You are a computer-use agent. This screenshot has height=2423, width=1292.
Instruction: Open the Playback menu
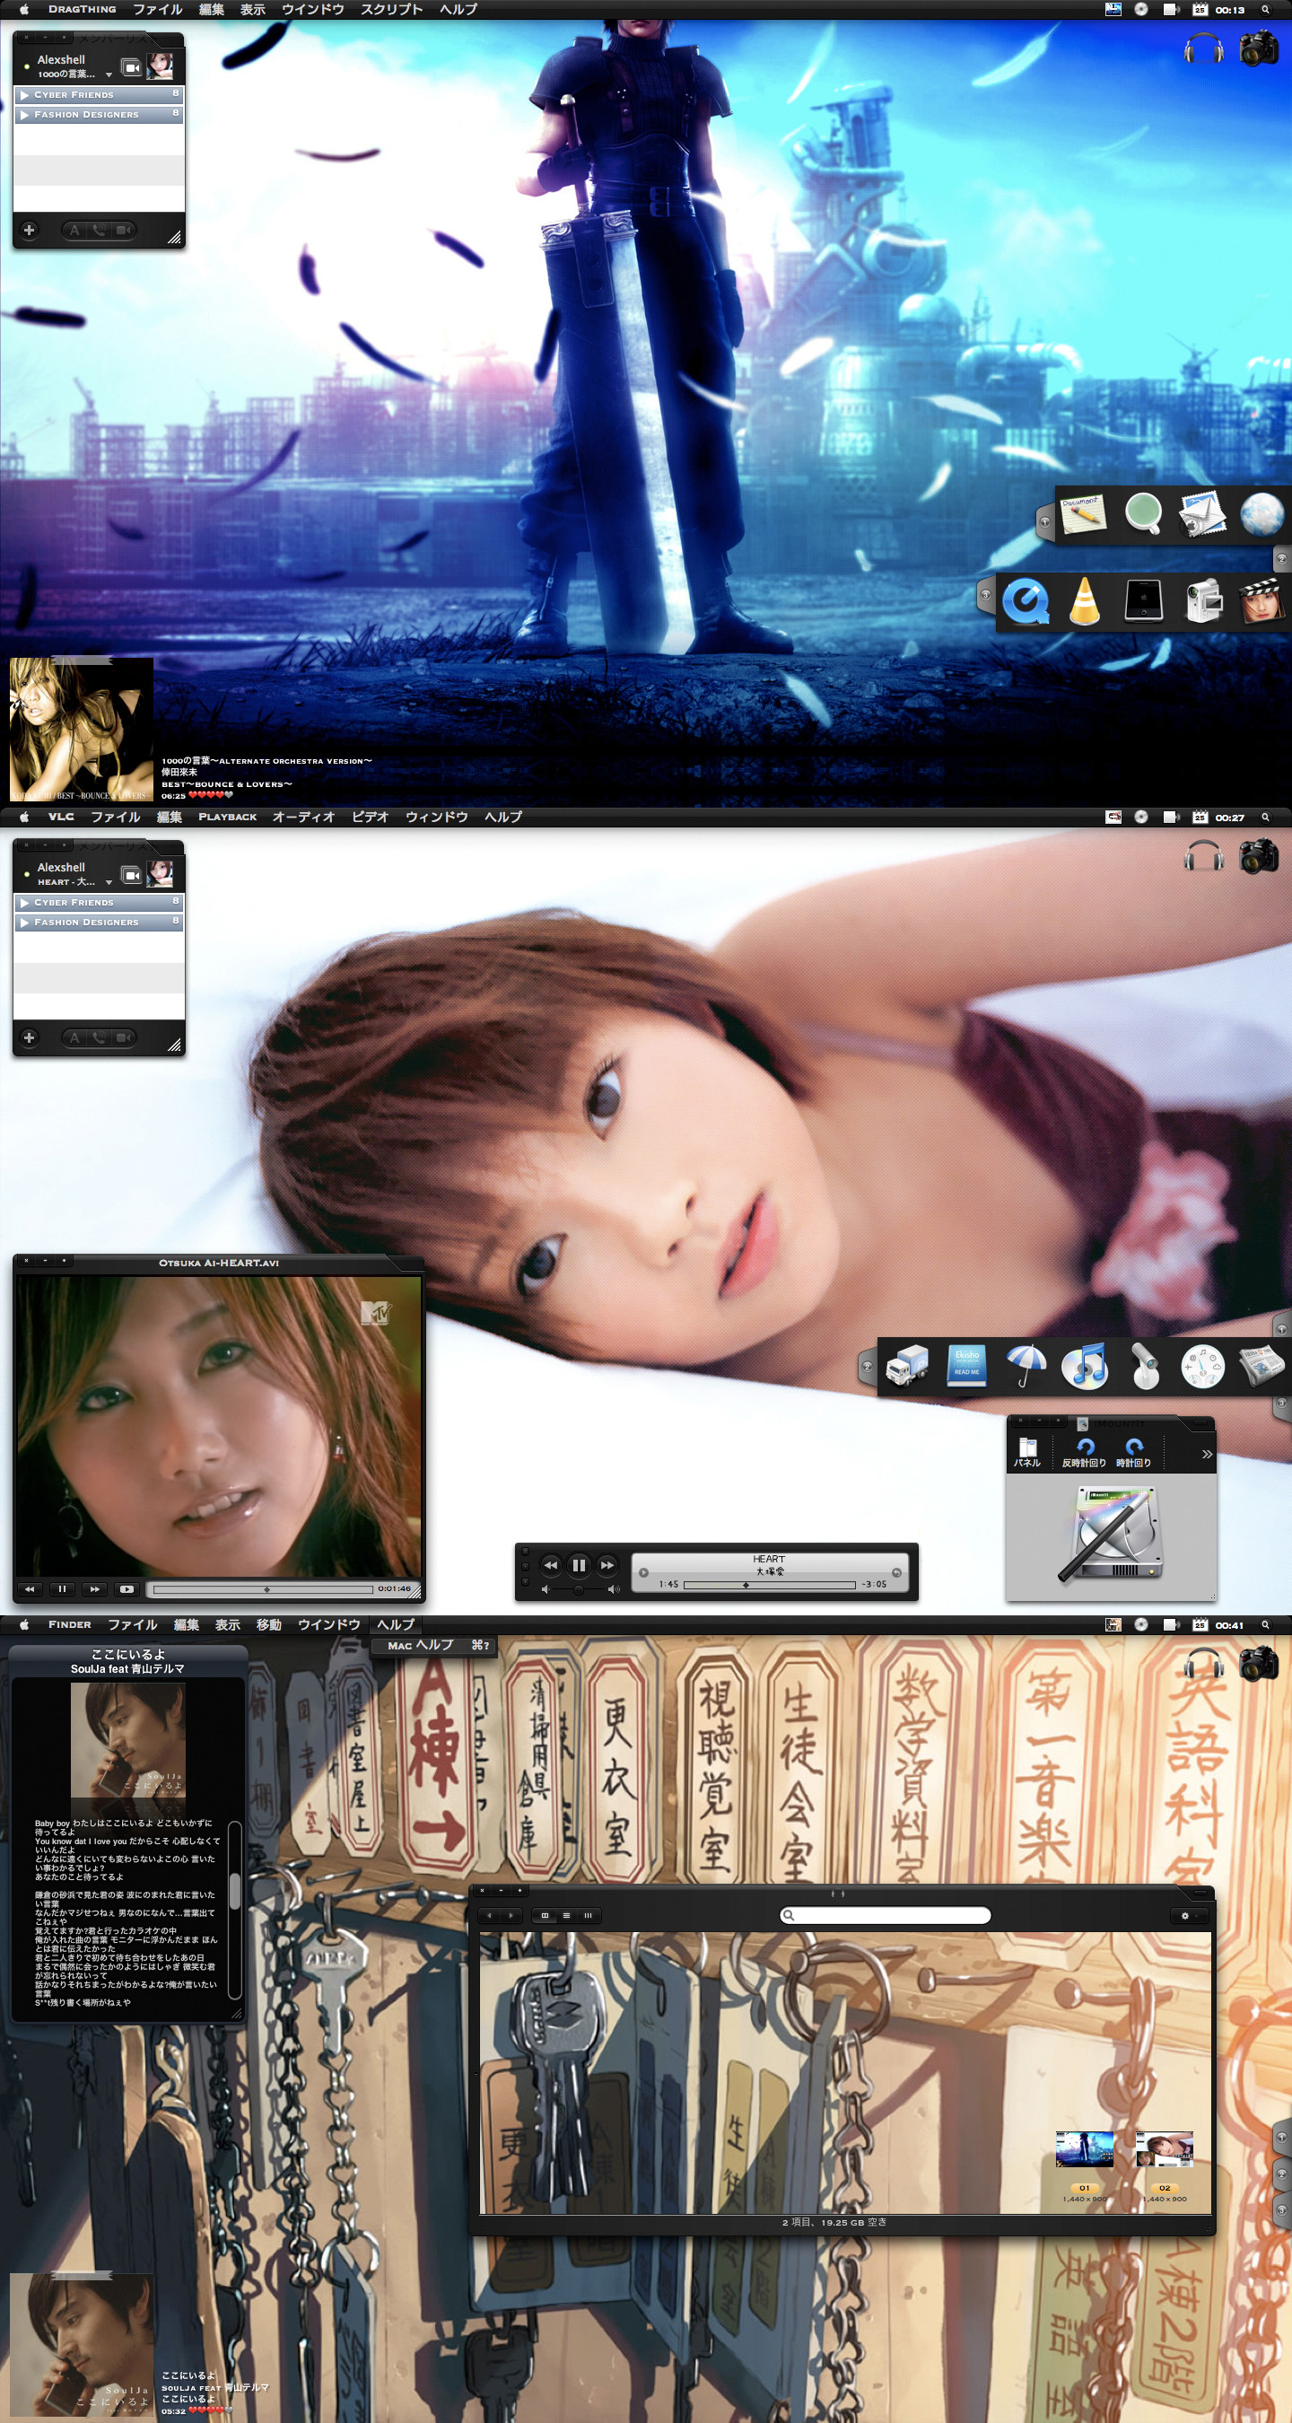[x=228, y=817]
